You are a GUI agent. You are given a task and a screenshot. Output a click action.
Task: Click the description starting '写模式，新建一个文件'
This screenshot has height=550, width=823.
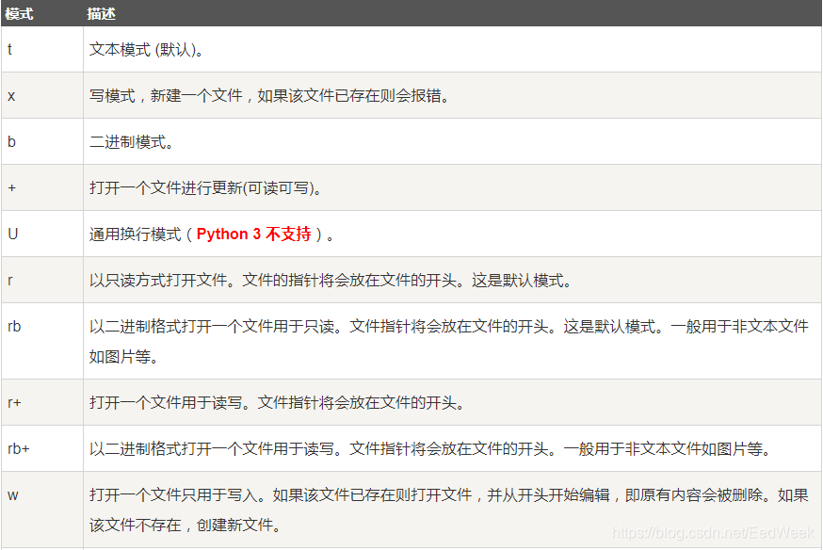coord(270,96)
